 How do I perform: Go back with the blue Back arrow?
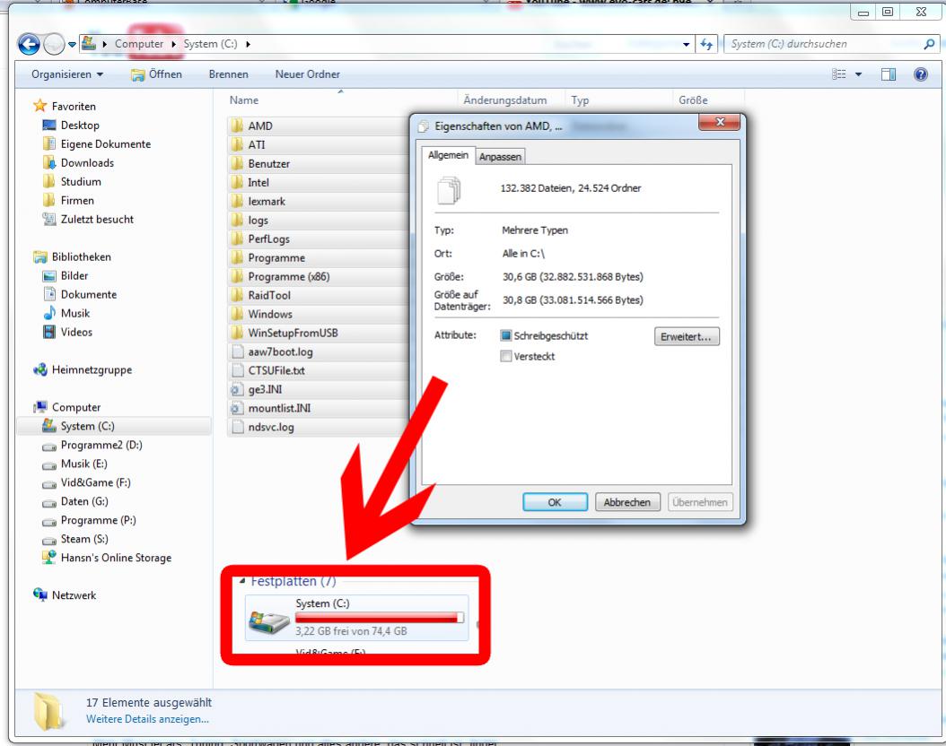tap(29, 44)
